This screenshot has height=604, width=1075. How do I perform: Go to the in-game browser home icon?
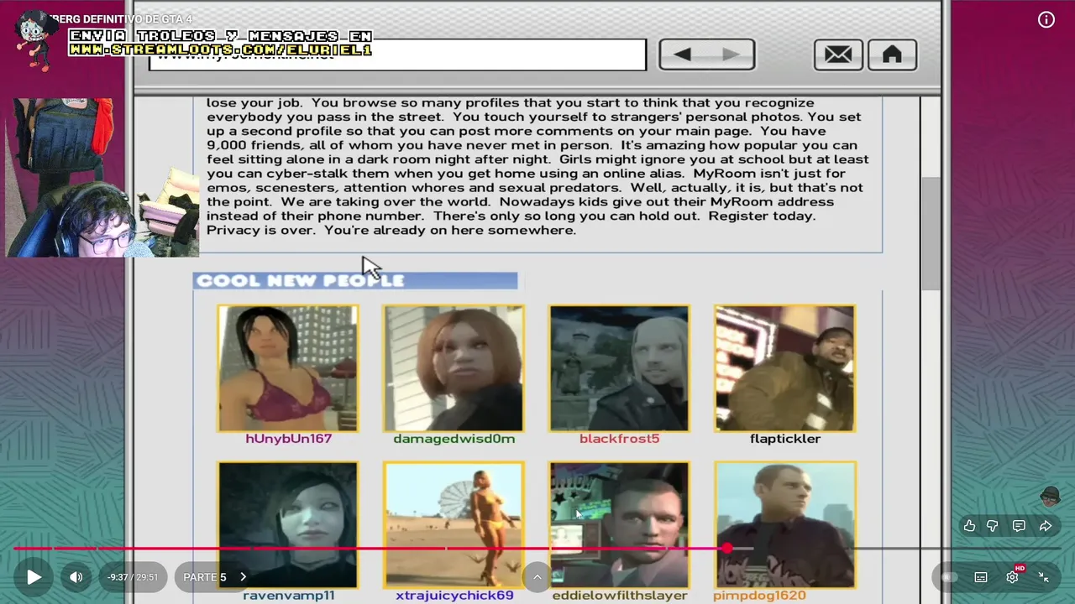[892, 55]
